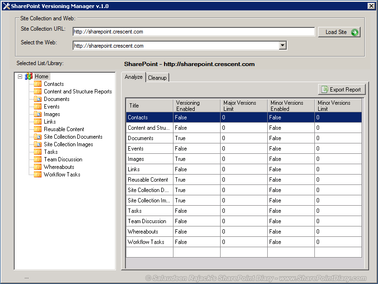This screenshot has height=284, width=378.
Task: Select the Analyze tab
Action: coord(133,77)
